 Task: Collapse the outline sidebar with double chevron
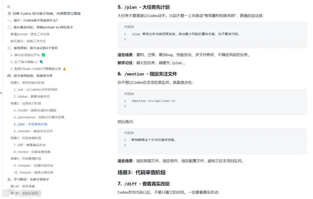click(9, 7)
